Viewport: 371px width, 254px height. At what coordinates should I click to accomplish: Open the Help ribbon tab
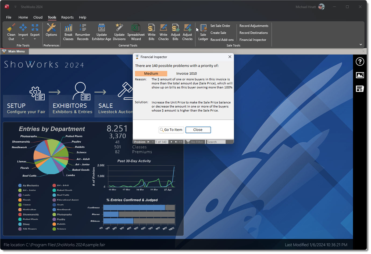[x=83, y=17]
